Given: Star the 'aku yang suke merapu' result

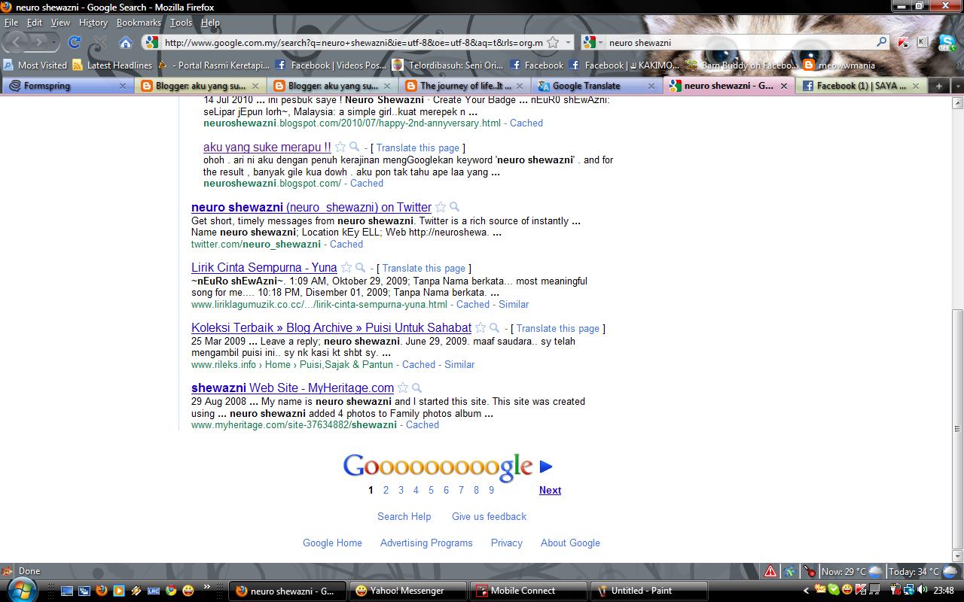Looking at the screenshot, I should (340, 147).
